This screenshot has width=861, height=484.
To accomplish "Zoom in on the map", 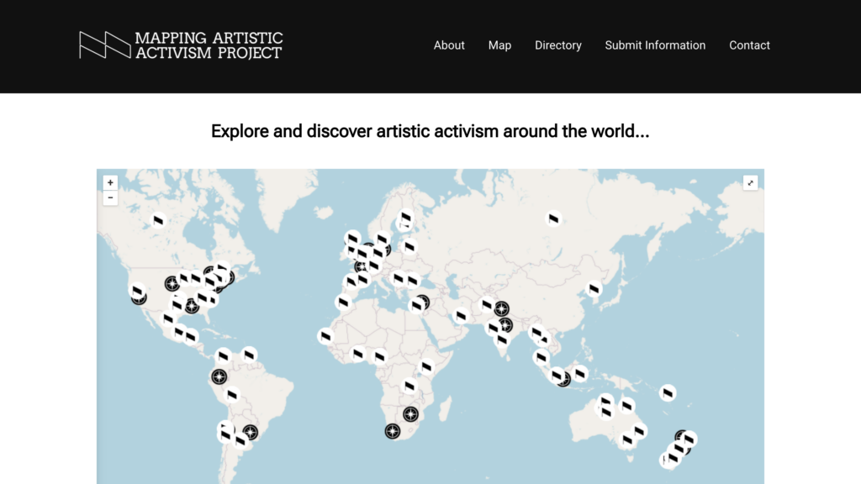I will [110, 182].
